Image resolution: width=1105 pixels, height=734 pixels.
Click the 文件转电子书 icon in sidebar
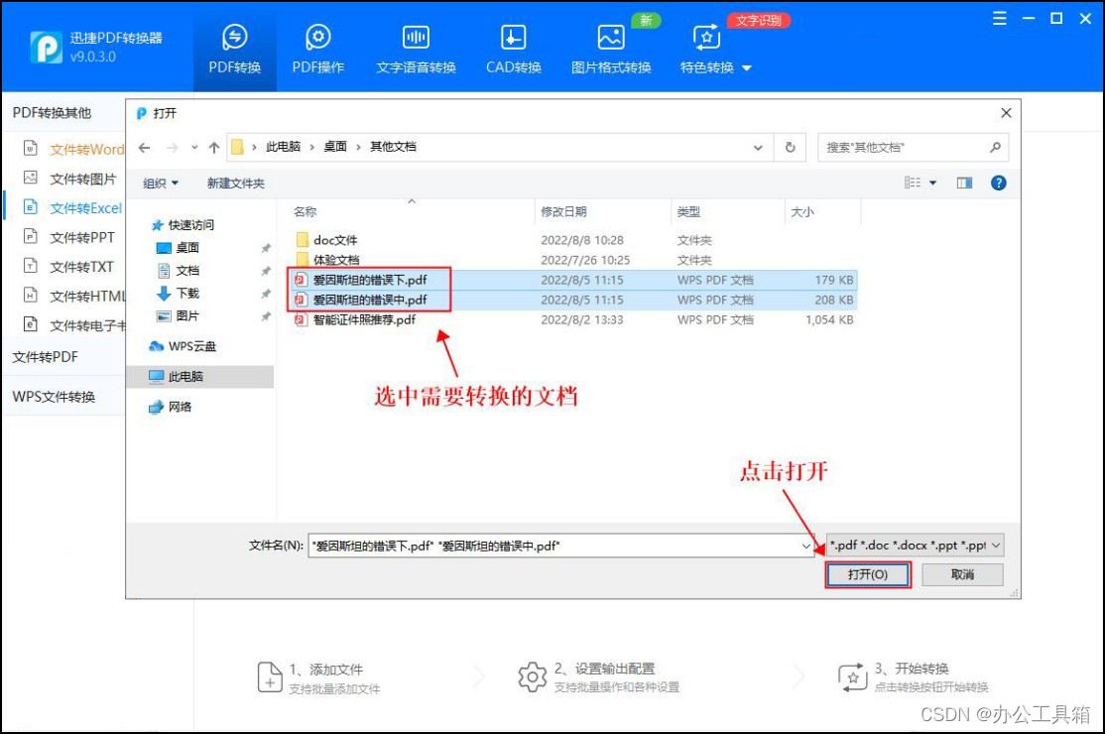click(x=31, y=324)
